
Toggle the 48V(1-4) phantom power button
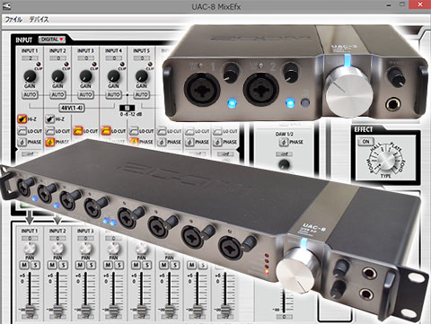pos(72,108)
